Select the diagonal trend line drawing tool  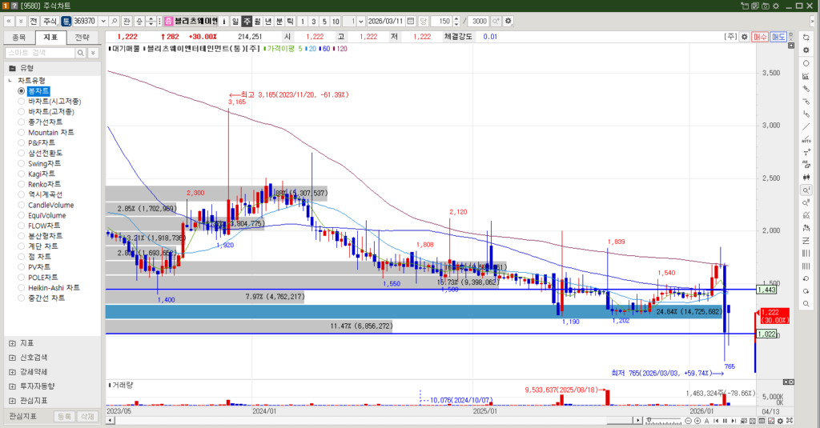806,126
